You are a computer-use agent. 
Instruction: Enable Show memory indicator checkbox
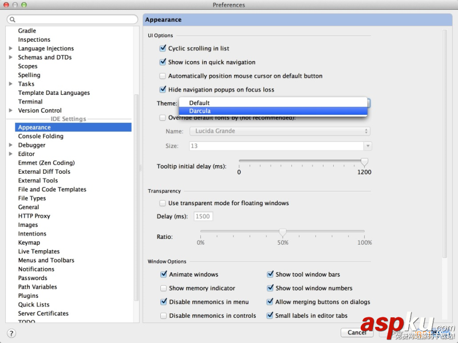(x=163, y=288)
